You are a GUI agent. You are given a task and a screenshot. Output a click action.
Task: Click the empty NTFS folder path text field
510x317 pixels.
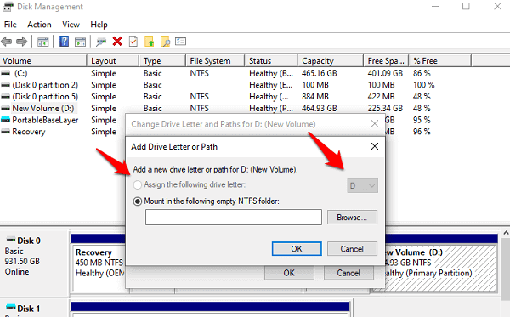tap(234, 218)
